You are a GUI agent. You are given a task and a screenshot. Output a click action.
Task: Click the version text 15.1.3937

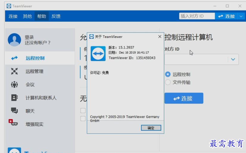pyautogui.click(x=126, y=47)
